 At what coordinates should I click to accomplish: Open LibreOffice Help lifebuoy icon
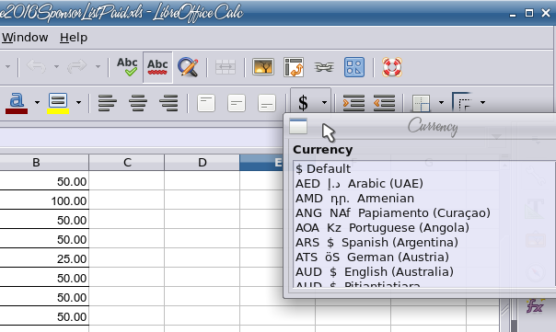click(392, 67)
